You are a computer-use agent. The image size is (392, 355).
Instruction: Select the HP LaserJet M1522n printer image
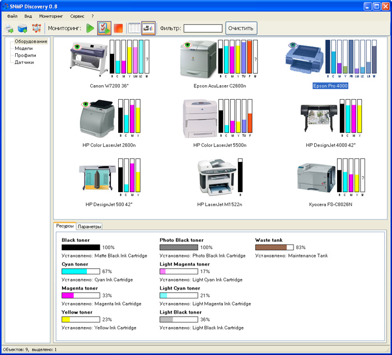tap(217, 177)
